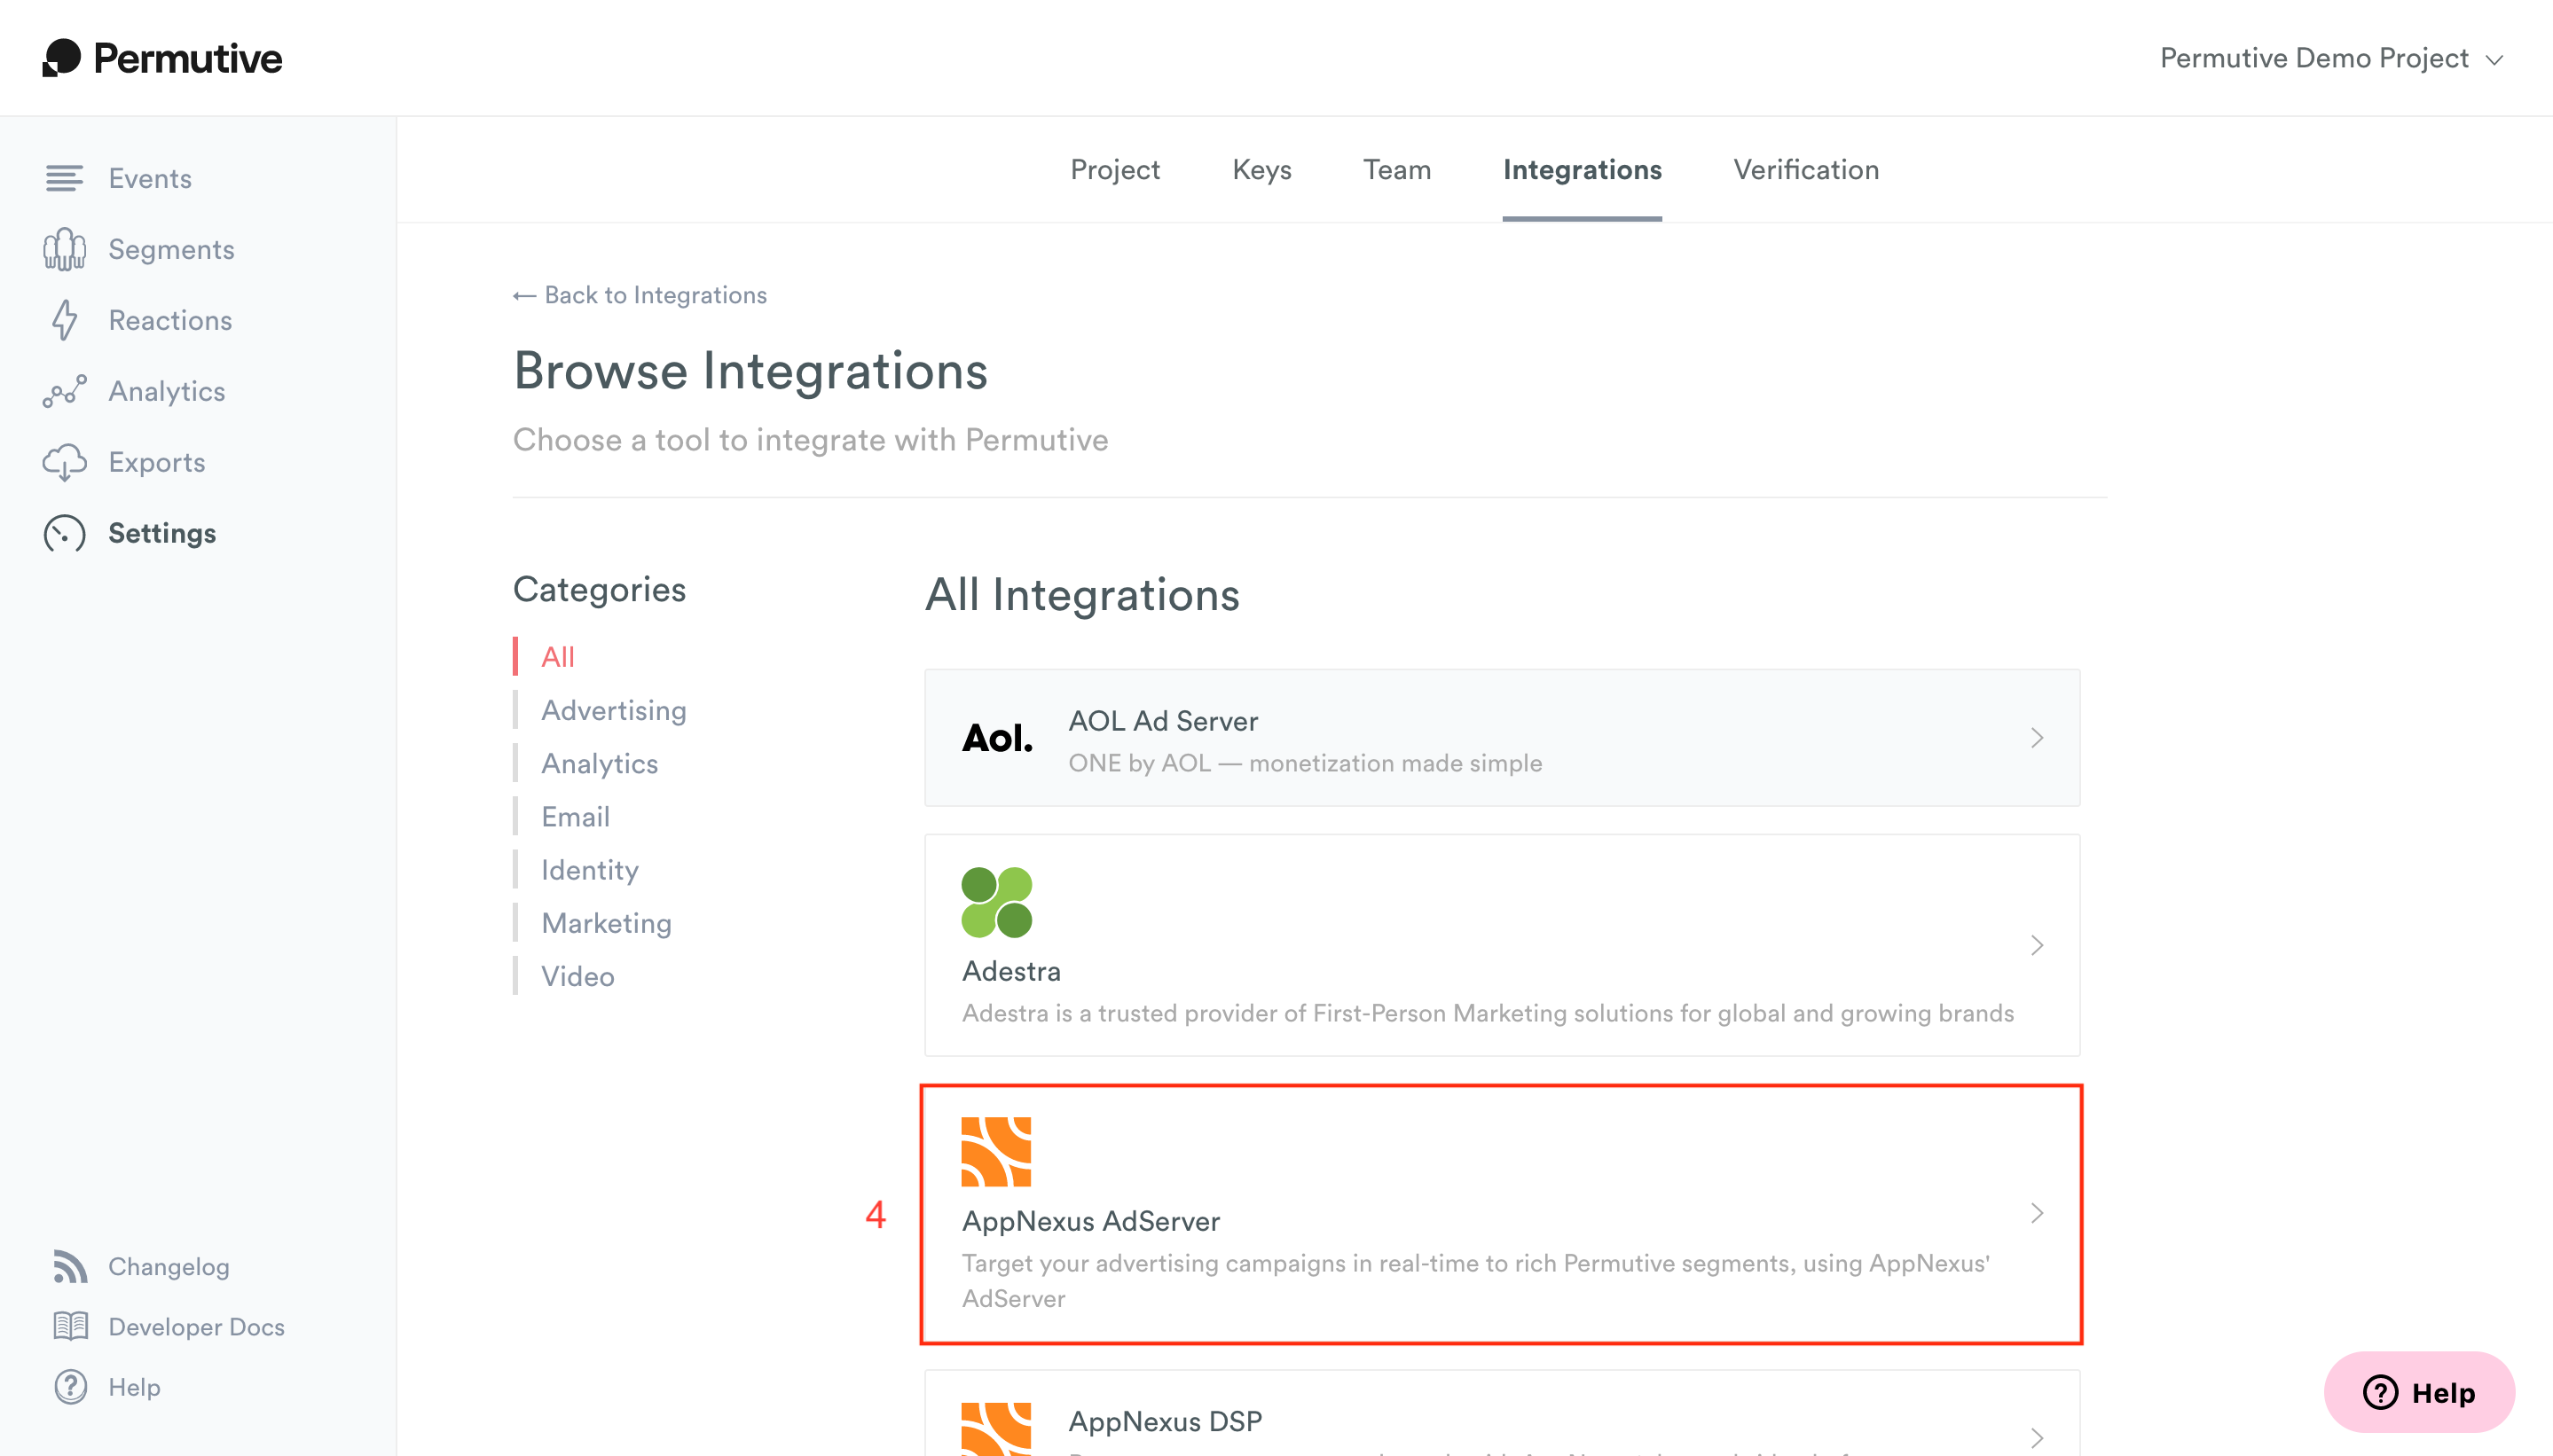Click the sidebar Help question mark icon

pos(70,1386)
